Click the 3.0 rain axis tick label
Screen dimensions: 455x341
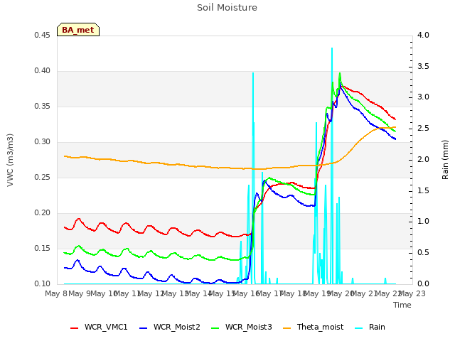(x=423, y=97)
